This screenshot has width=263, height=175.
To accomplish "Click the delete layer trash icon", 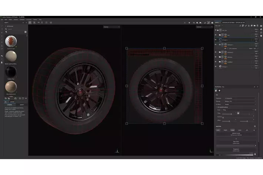I will (x=257, y=26).
